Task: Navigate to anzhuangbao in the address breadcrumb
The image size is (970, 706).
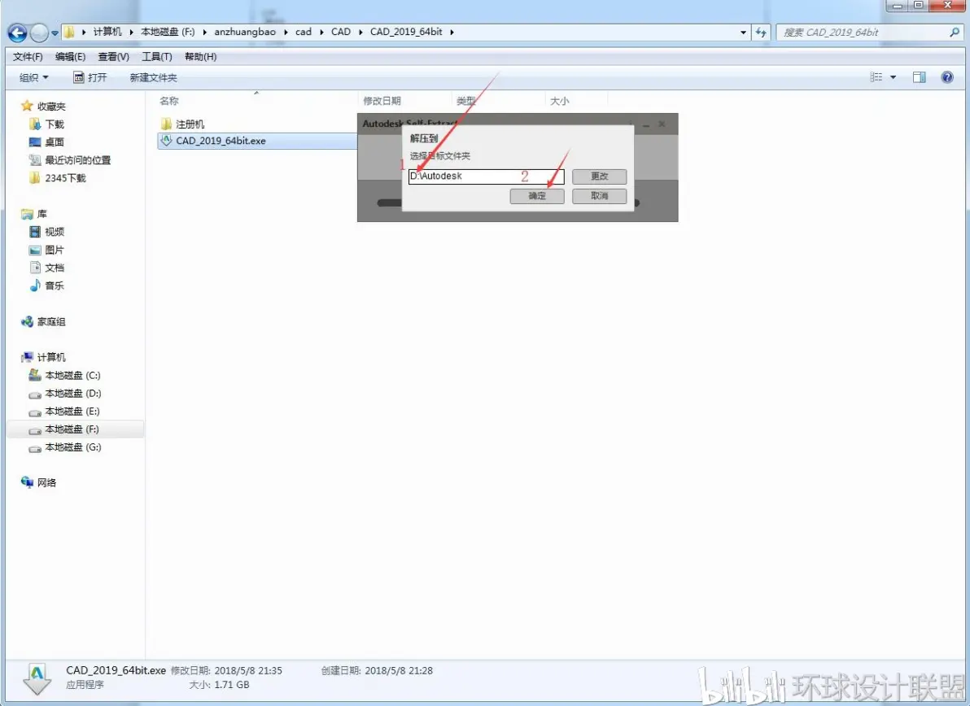Action: click(x=245, y=32)
